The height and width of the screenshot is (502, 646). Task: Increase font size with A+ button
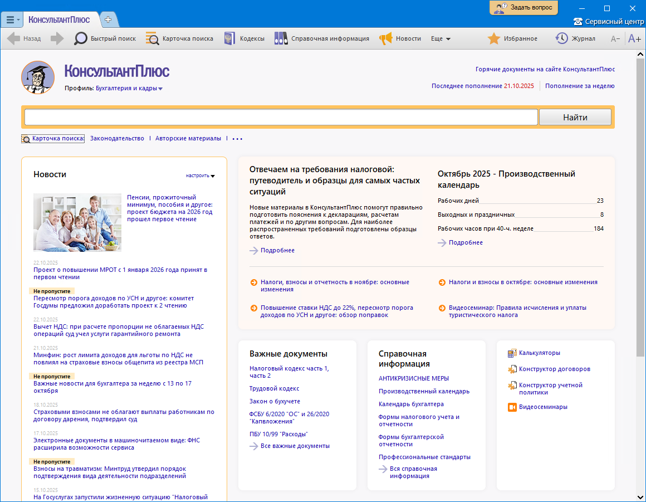click(634, 38)
